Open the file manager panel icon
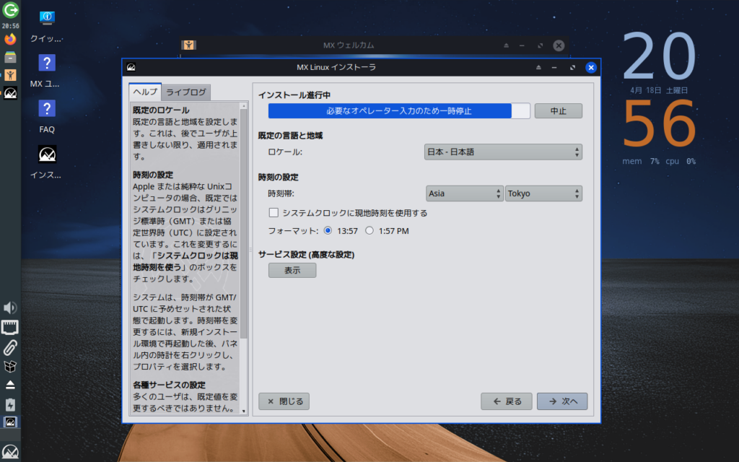739x462 pixels. (10, 58)
